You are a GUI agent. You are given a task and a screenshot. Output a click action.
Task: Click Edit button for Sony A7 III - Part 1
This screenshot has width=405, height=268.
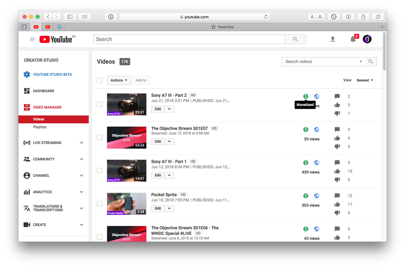158,175
